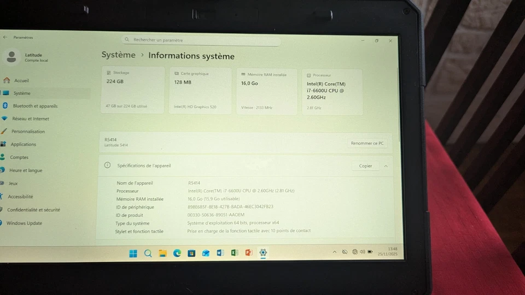The height and width of the screenshot is (295, 525).
Task: Open Bluetooth et appareils settings
Action: coord(35,106)
